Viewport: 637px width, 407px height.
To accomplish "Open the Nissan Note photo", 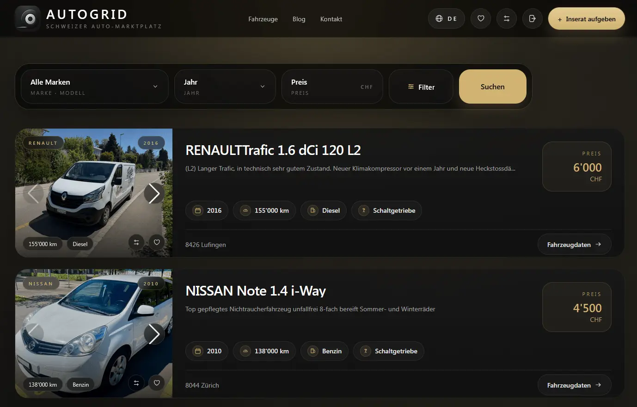I will pos(94,333).
